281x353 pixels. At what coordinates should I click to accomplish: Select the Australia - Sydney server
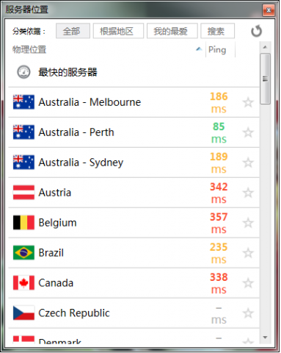(x=134, y=163)
